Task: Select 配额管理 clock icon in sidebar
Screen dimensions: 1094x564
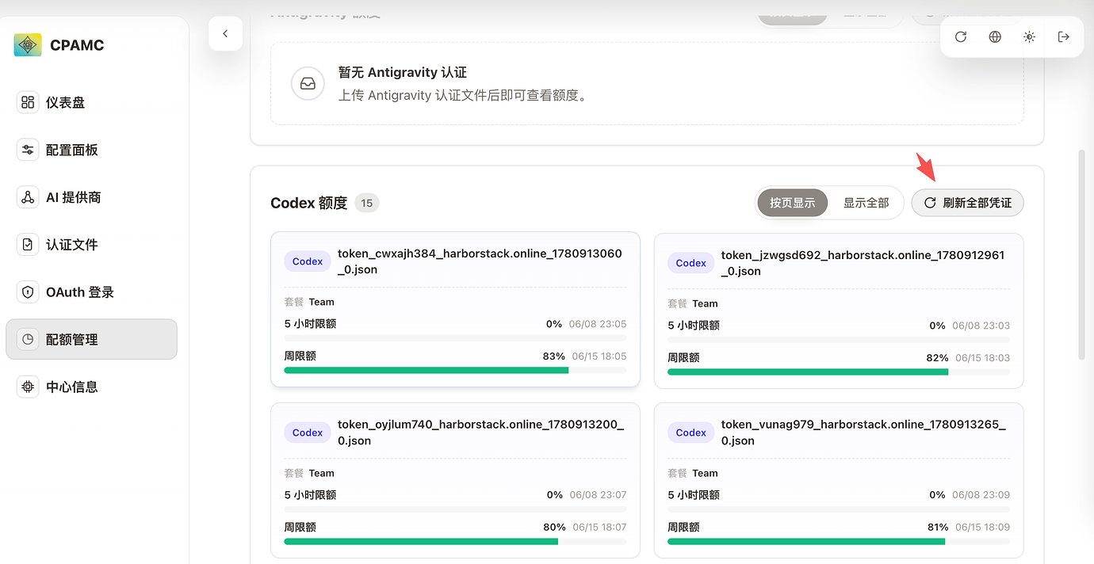Action: pyautogui.click(x=28, y=339)
